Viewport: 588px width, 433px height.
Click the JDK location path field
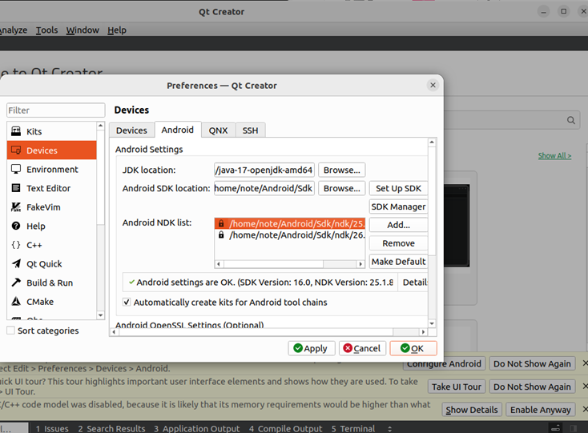click(x=264, y=170)
